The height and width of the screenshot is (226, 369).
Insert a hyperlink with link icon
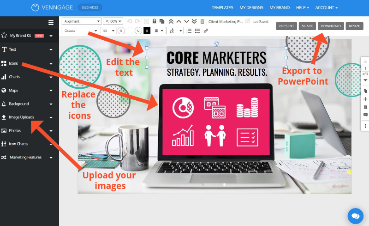pos(206,31)
